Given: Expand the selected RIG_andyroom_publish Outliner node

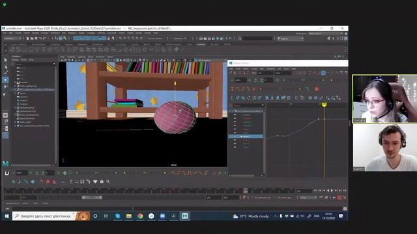Looking at the screenshot, I should point(15,90).
